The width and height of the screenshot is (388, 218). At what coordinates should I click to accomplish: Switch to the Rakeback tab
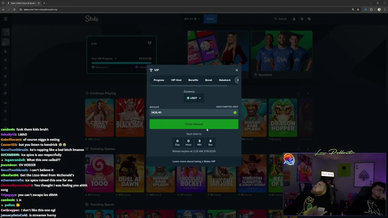tap(225, 80)
